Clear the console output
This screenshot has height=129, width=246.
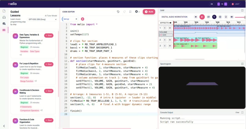(x=237, y=113)
